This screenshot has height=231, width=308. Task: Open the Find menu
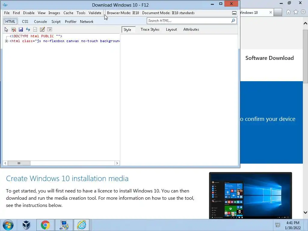(x=16, y=13)
